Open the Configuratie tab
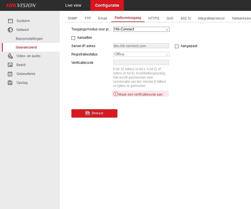 (107, 6)
